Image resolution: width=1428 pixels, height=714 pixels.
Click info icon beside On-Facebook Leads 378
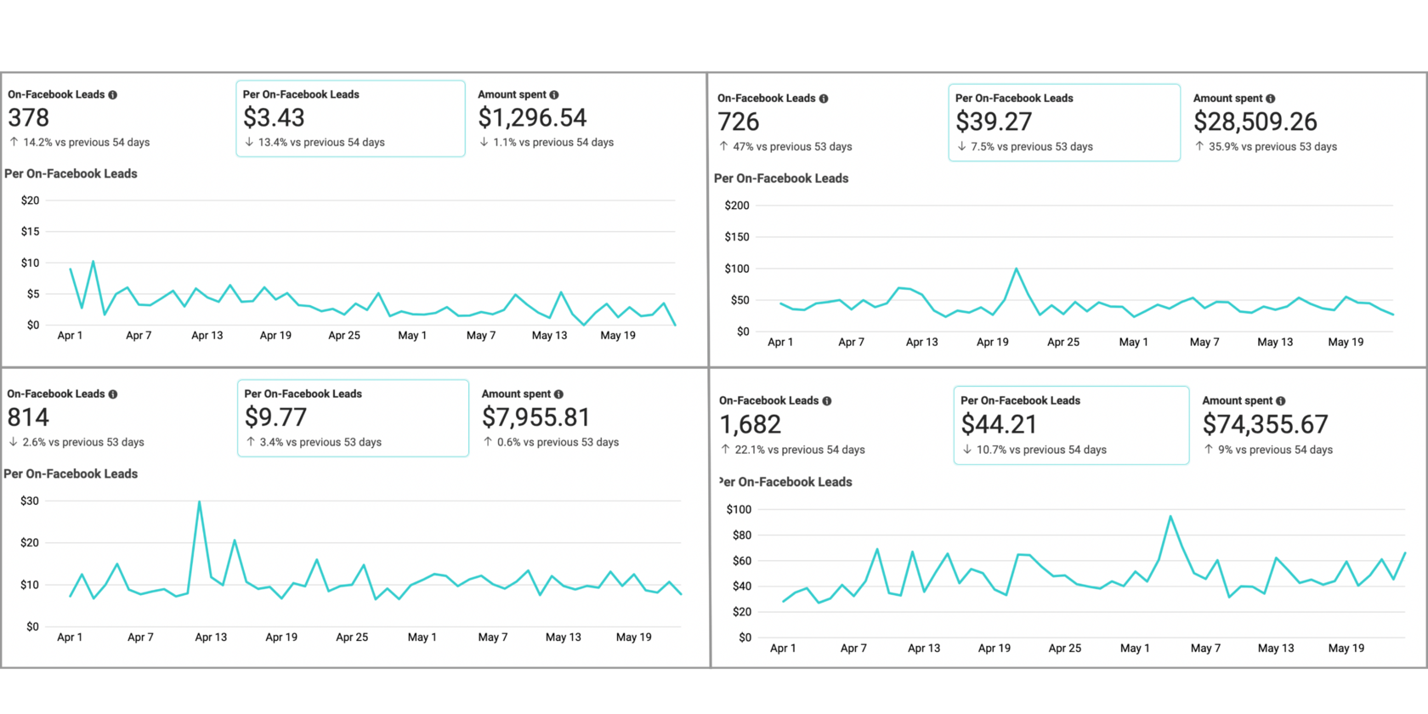pos(112,95)
